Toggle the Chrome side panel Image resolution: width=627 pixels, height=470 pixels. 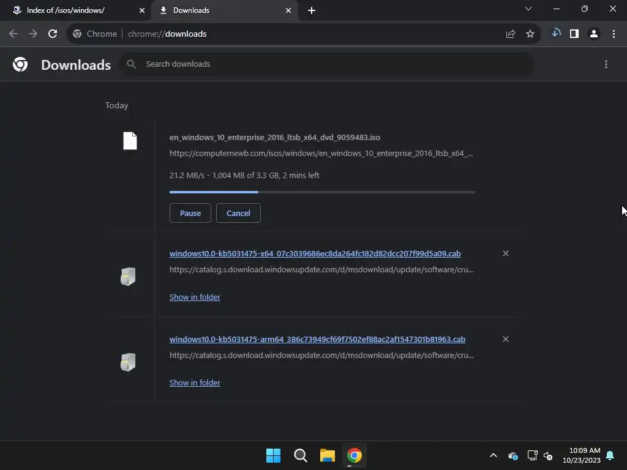click(x=574, y=34)
